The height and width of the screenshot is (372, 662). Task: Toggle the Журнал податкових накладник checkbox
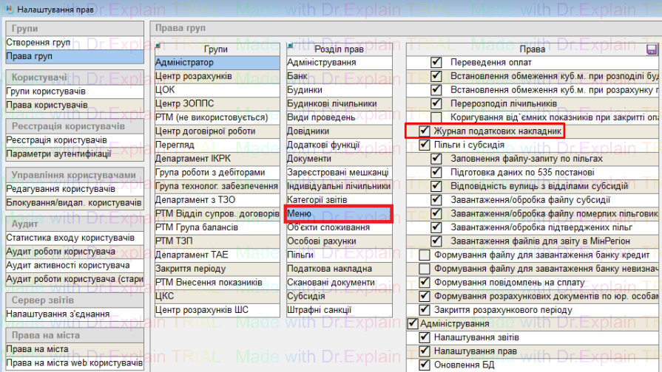click(x=424, y=131)
